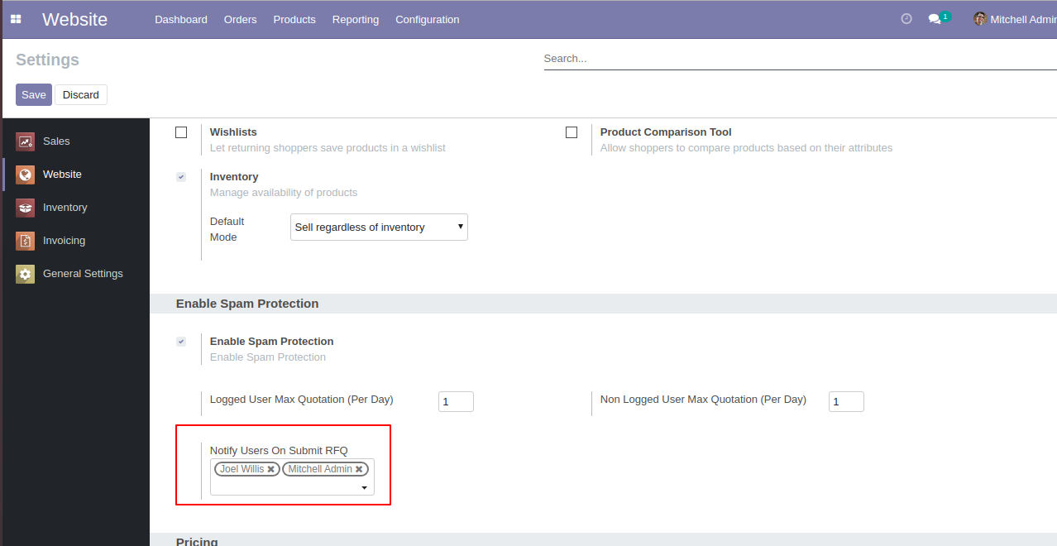Click the Enable Spam Protection section header

(x=247, y=304)
